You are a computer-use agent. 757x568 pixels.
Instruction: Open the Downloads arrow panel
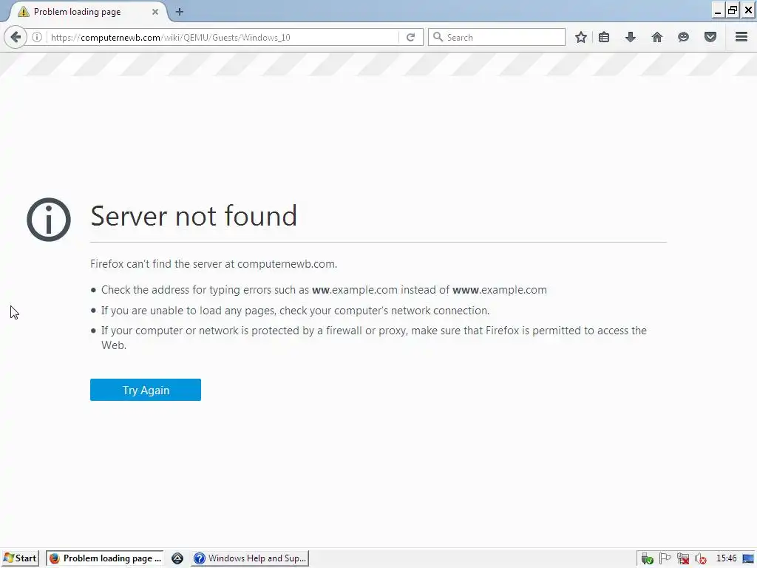tap(630, 37)
